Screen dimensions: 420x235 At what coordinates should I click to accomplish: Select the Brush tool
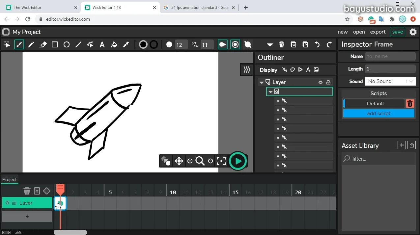19,44
